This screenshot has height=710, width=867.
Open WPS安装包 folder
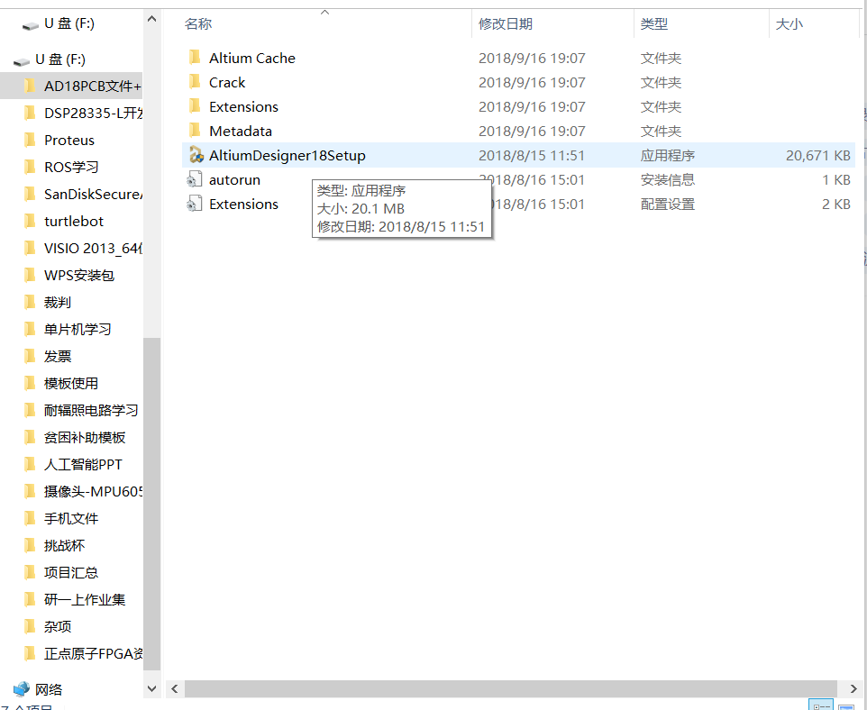coord(79,275)
